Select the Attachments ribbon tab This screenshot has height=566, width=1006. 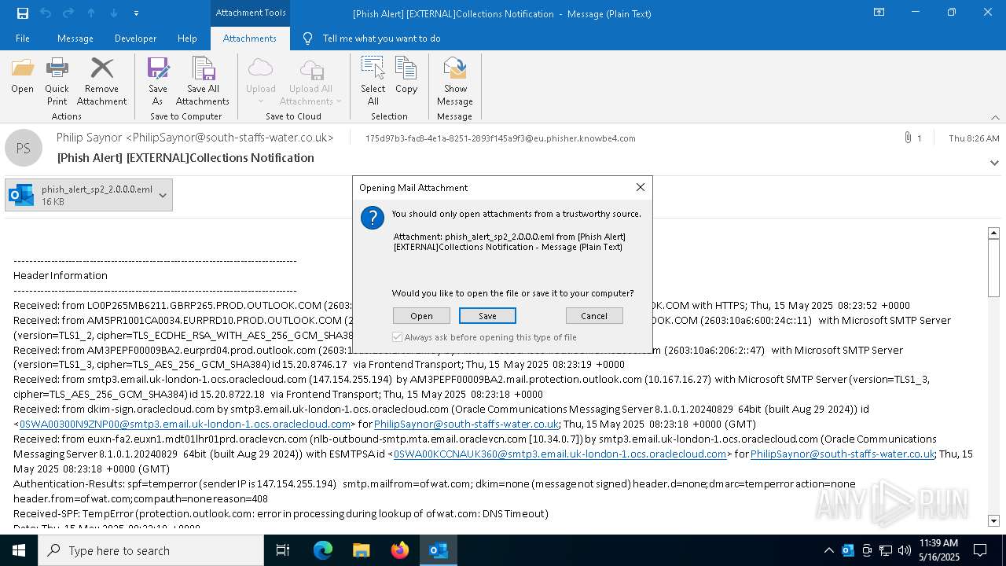250,39
